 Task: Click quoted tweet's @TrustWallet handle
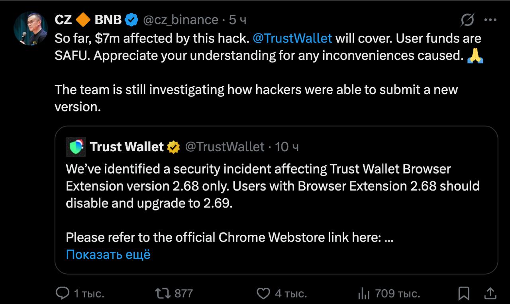(225, 147)
